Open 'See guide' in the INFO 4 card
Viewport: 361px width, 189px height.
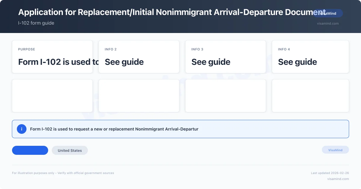tap(298, 62)
